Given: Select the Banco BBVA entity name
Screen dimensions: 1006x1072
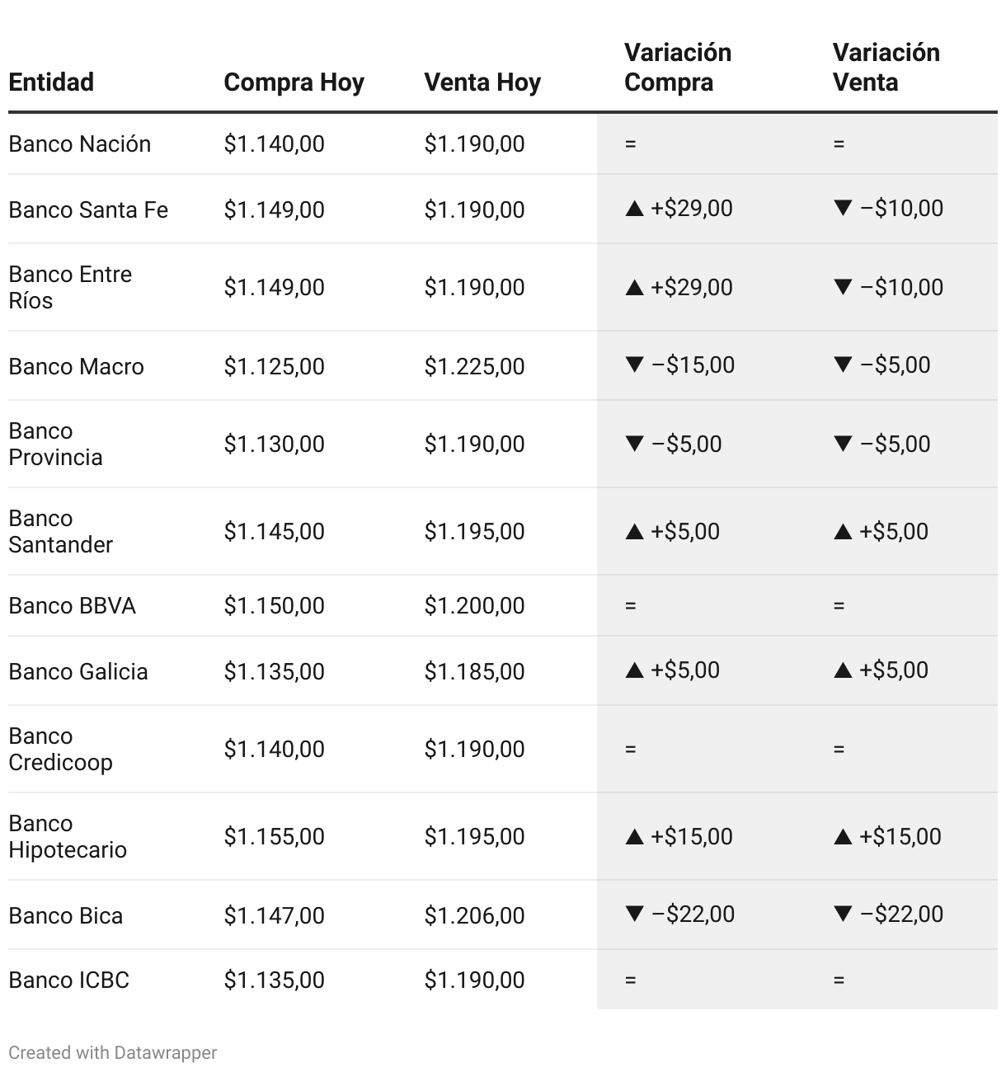Looking at the screenshot, I should click(x=72, y=606).
